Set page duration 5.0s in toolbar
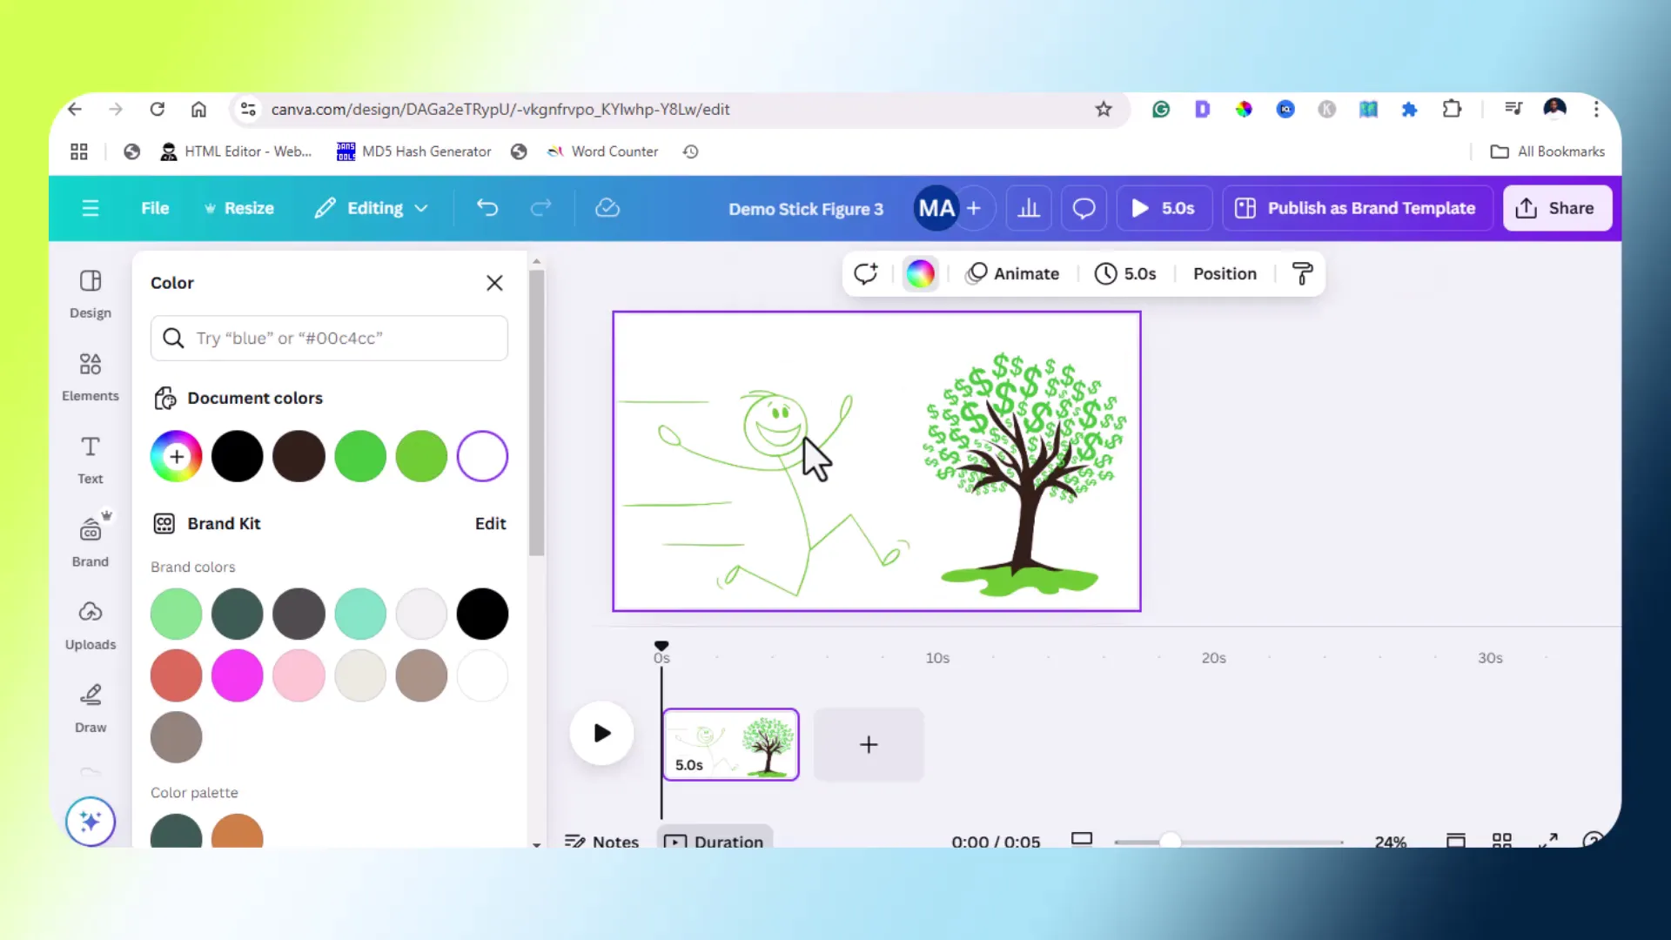The image size is (1671, 940). point(1125,273)
